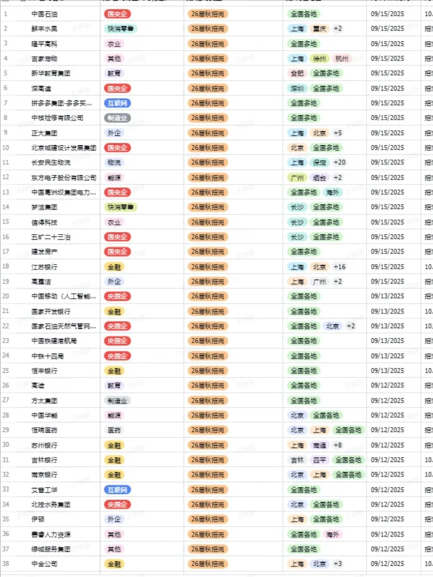
Task: Select the 伊顿 company cell
Action: pyautogui.click(x=38, y=519)
